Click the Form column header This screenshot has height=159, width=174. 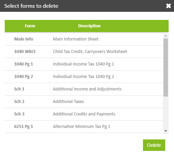[30, 26]
